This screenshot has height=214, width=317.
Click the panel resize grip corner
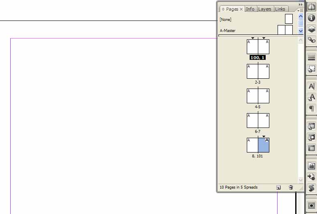(x=301, y=188)
